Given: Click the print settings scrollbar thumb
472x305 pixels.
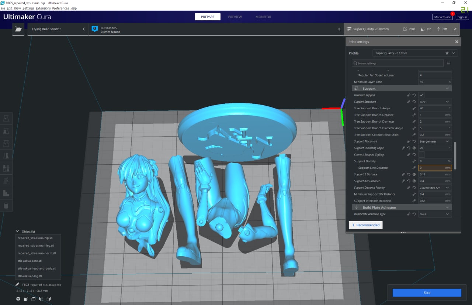Looking at the screenshot, I should point(455,155).
